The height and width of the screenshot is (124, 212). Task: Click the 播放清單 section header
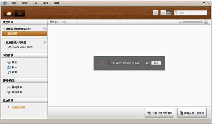pyautogui.click(x=24, y=101)
